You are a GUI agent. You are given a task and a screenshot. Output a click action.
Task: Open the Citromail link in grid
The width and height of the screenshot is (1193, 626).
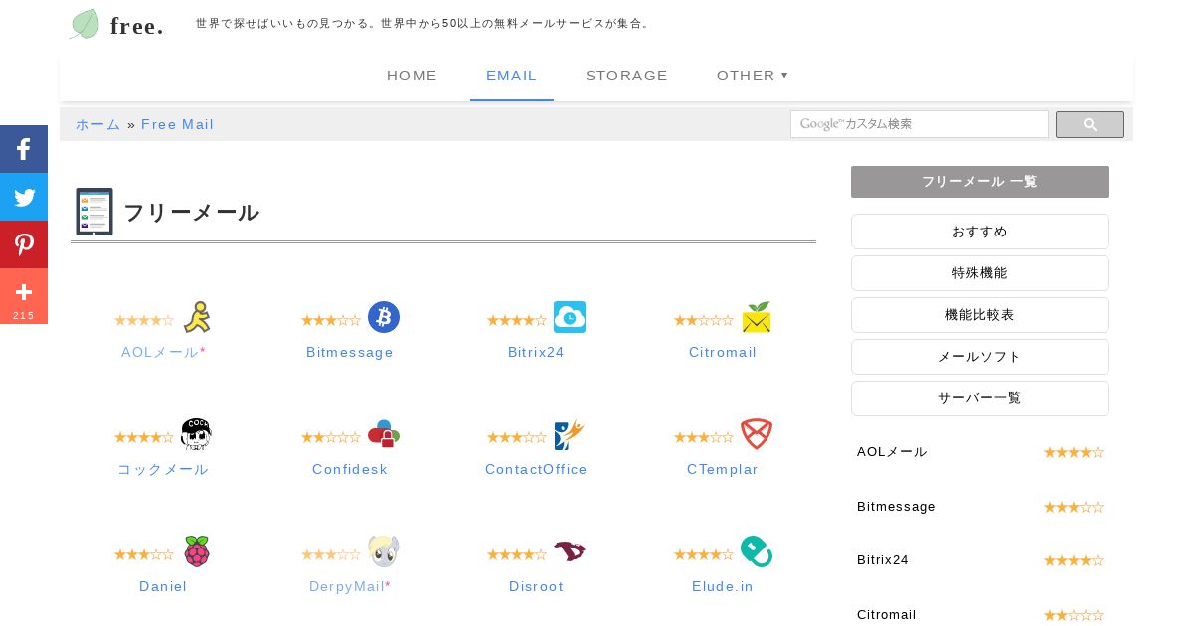click(x=723, y=352)
